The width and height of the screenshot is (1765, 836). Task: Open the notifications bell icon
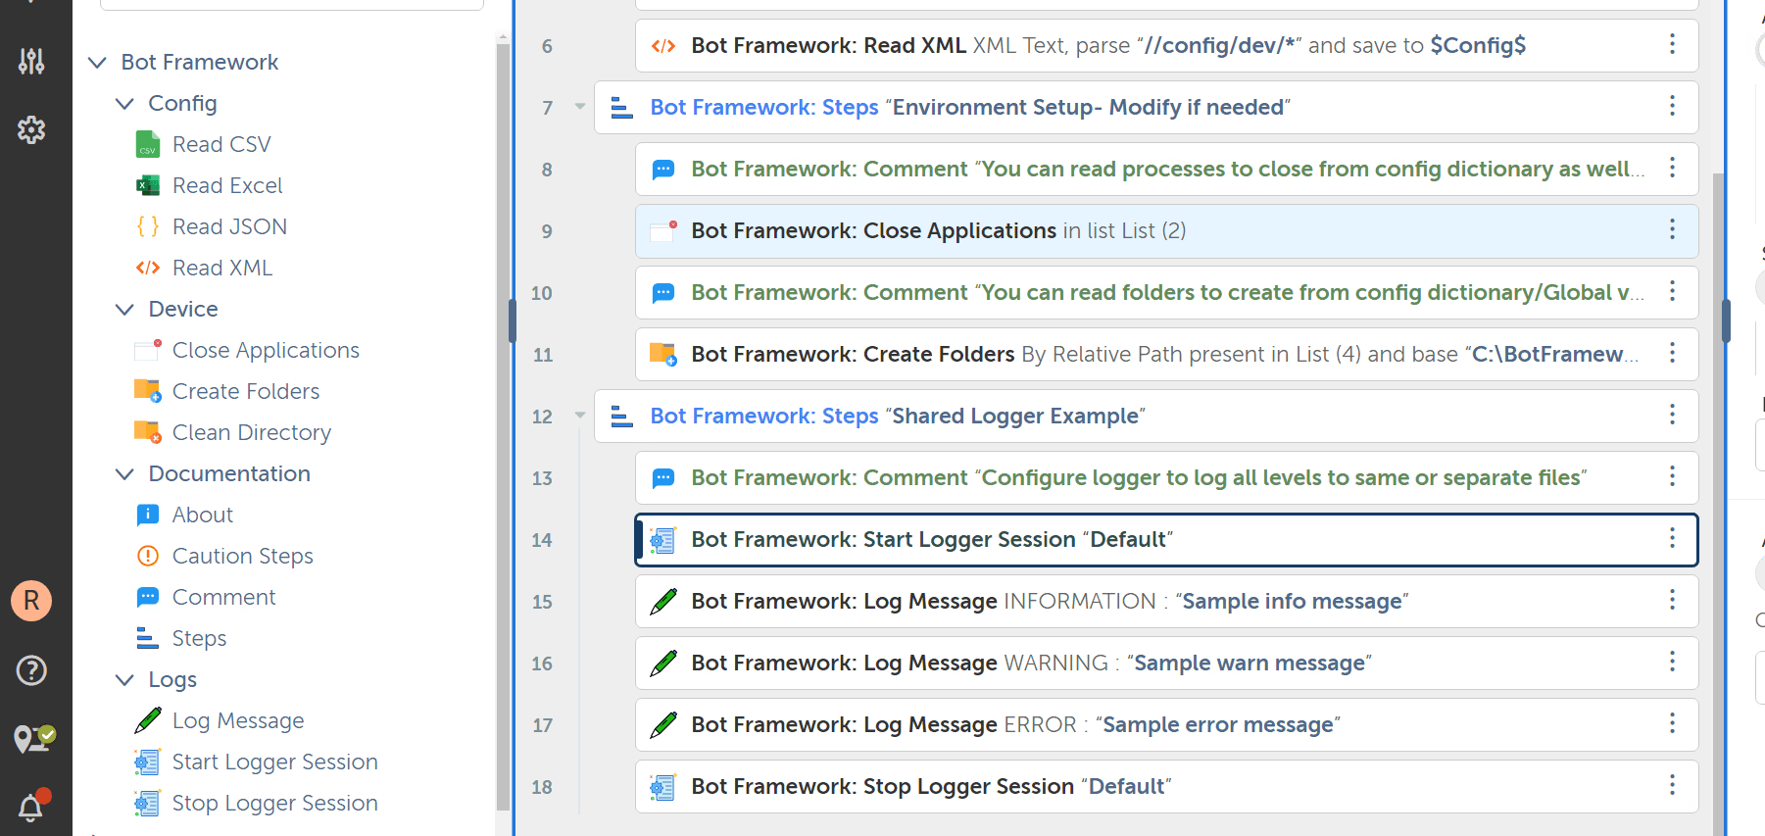[32, 807]
